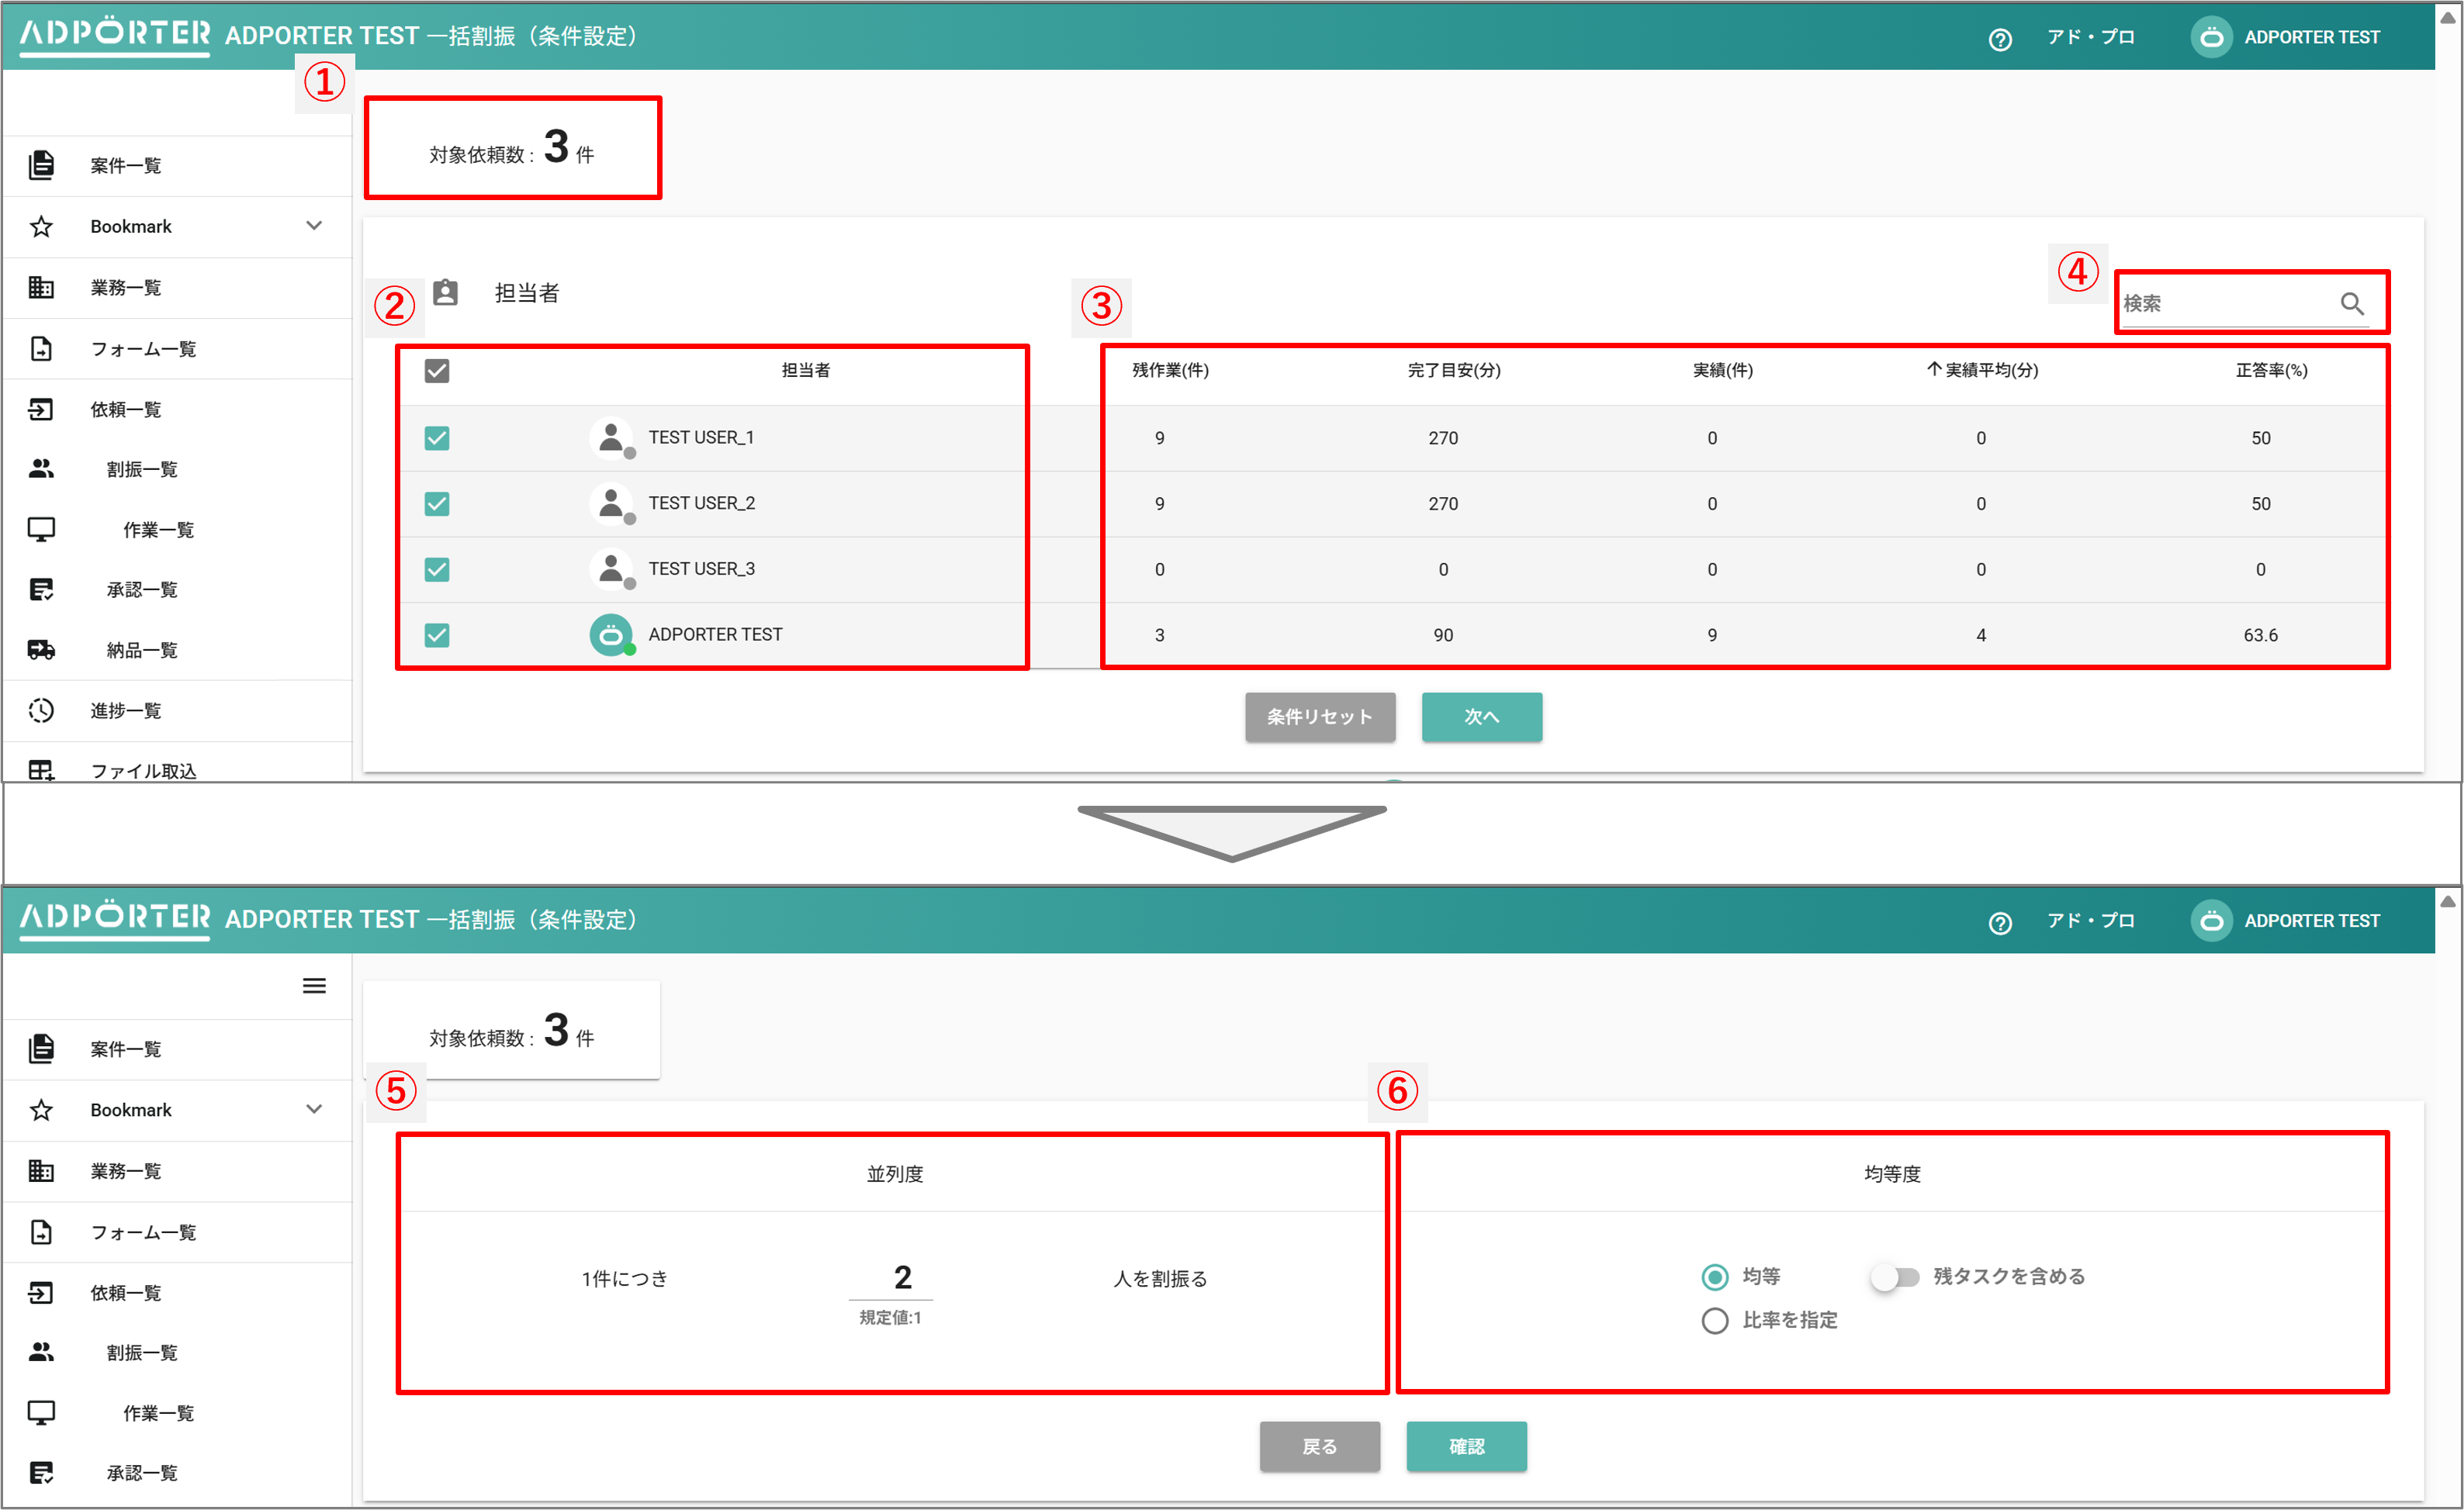The image size is (2464, 1510).
Task: Expand the Bookmark chevron in lower sidebar
Action: click(314, 1109)
